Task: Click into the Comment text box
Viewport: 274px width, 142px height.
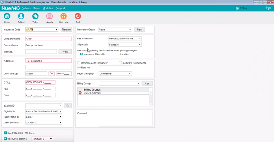Action: pyautogui.click(x=126, y=119)
